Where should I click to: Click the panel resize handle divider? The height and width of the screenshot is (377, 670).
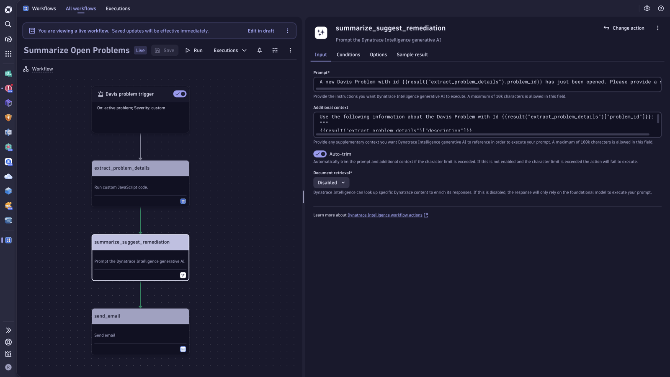click(304, 197)
